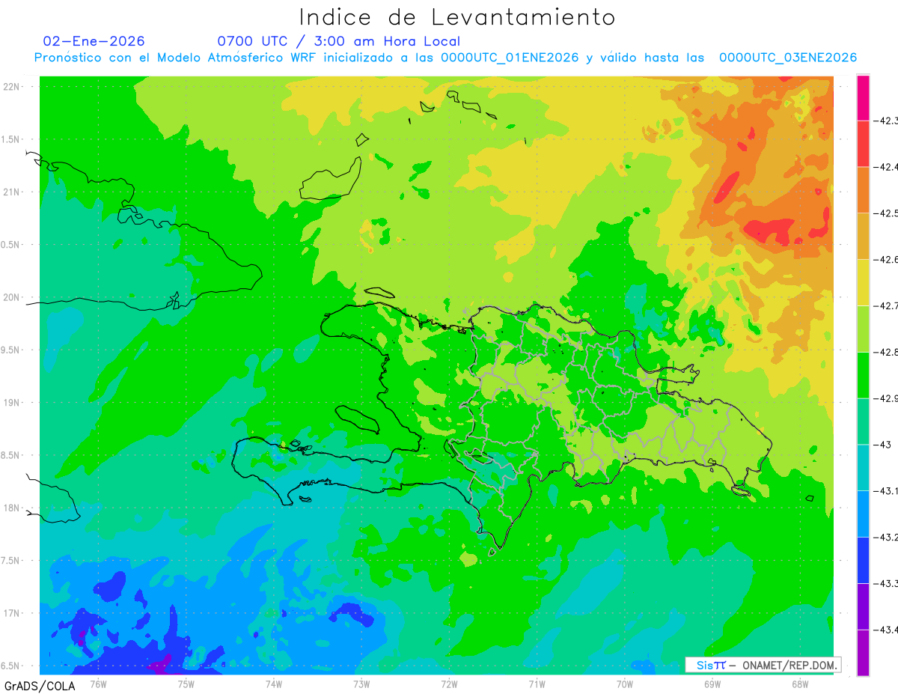898x694 pixels.
Task: Click the longitude label '68W'
Action: pos(800,684)
